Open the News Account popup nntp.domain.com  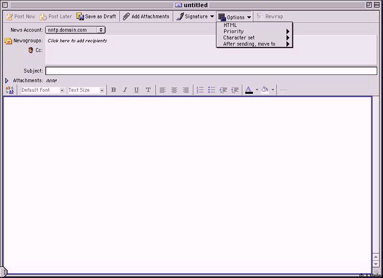[75, 30]
